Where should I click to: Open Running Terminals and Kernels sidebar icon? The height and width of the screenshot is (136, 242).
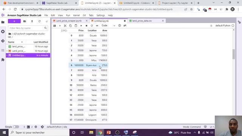coord(3,31)
